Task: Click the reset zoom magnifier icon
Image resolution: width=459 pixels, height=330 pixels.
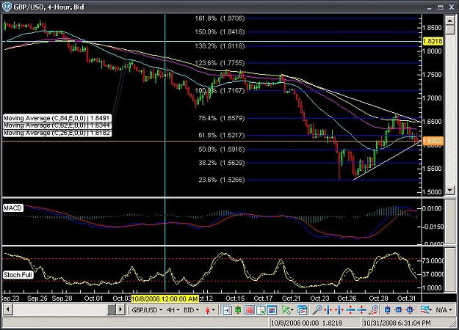Action: click(374, 309)
